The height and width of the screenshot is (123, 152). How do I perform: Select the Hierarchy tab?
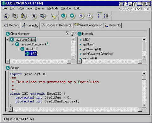[x=30, y=25]
